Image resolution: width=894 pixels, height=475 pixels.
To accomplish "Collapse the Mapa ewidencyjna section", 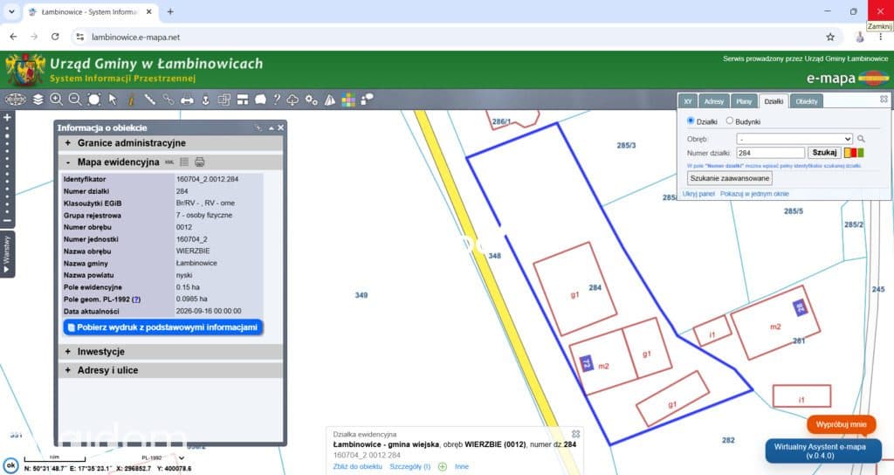I will (170, 162).
